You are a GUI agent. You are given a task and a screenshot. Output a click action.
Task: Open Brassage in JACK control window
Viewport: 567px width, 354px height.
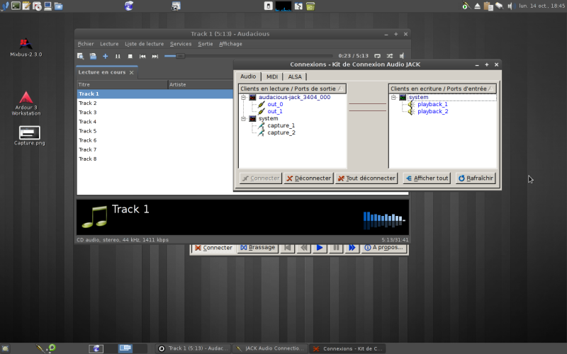(258, 248)
